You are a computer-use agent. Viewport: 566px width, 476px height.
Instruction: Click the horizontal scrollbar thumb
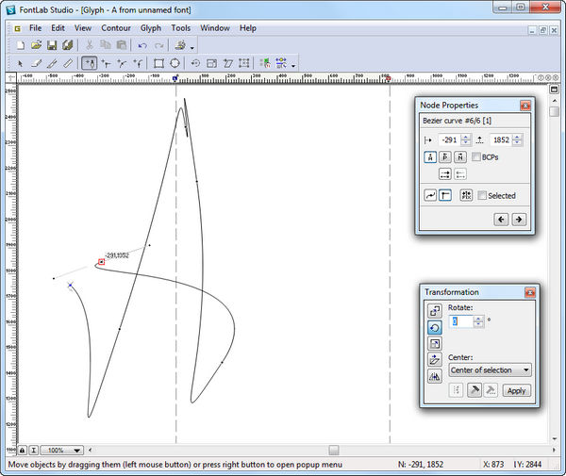pos(333,451)
